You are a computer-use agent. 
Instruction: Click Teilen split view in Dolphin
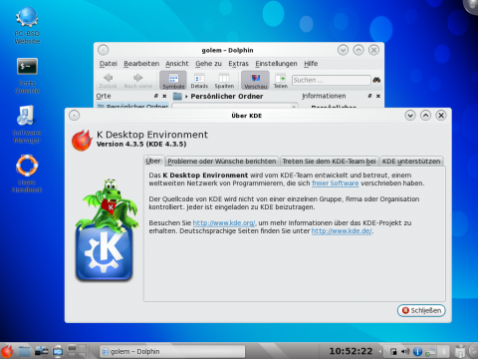tap(280, 81)
